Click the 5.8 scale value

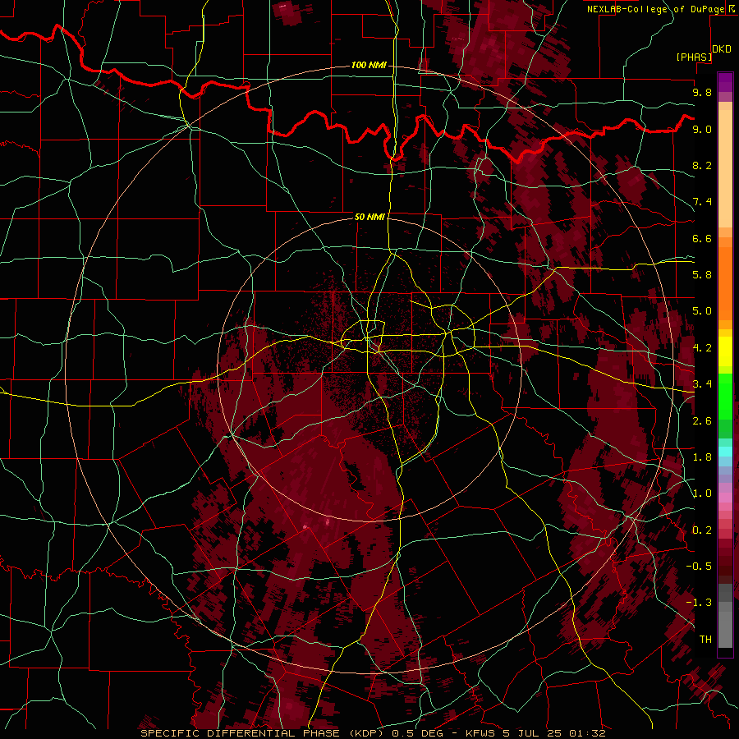tap(702, 275)
